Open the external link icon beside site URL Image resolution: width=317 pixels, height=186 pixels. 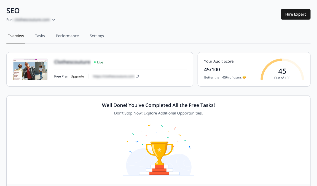137,76
